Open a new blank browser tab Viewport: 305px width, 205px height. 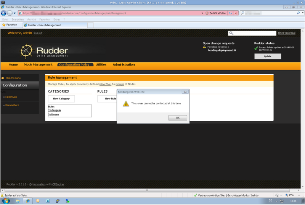pos(91,25)
